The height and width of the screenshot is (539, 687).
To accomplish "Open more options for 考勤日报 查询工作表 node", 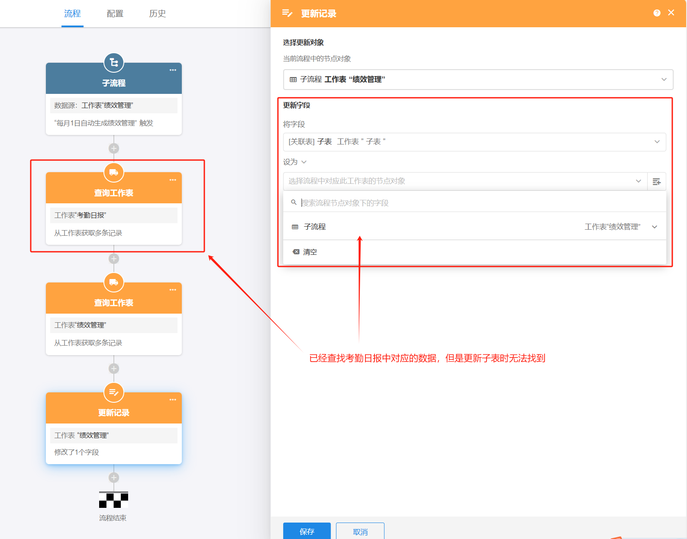I will (173, 180).
